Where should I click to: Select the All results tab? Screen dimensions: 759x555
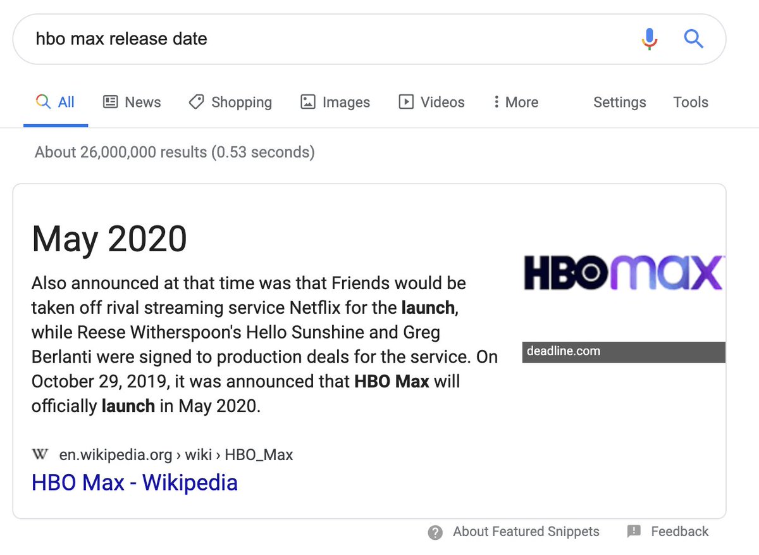56,103
